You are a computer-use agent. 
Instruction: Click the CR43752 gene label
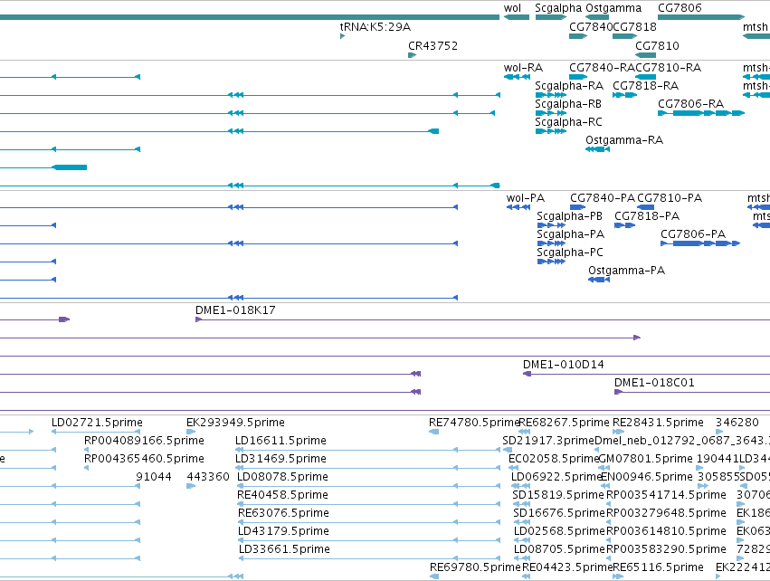point(433,45)
